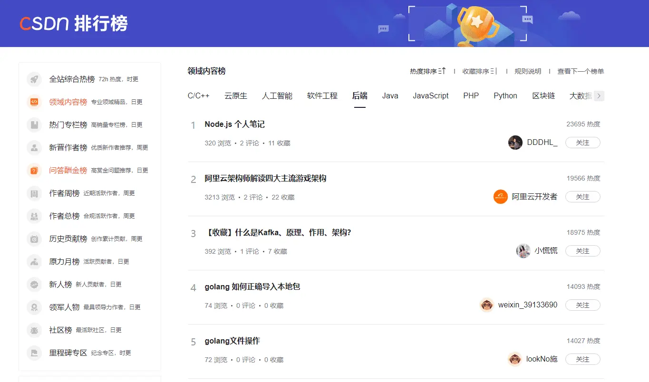
Task: Click author name weixin_39133690
Action: click(528, 305)
